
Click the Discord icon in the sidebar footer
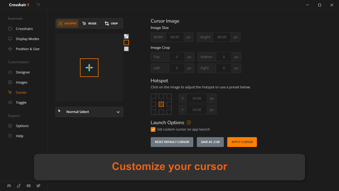click(x=9, y=186)
